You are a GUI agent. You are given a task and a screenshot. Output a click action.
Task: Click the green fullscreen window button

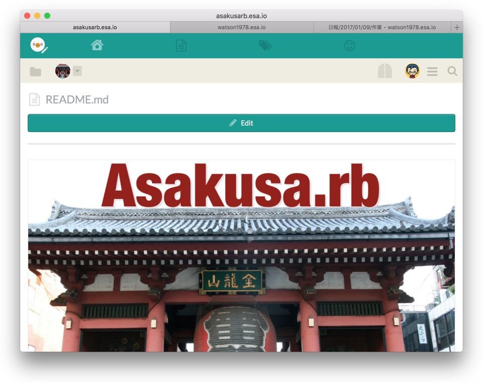coord(47,16)
